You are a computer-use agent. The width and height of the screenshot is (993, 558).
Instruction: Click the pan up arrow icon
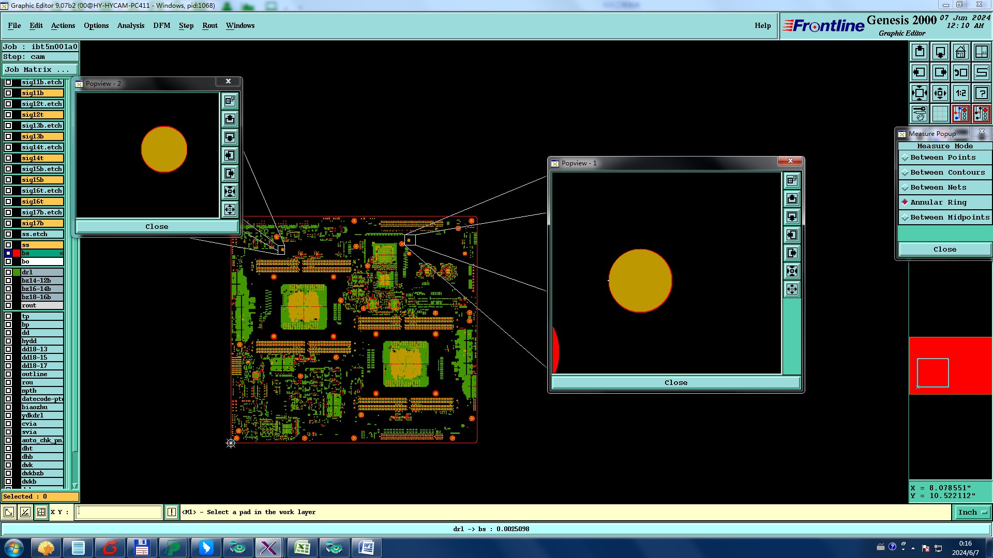pyautogui.click(x=919, y=52)
